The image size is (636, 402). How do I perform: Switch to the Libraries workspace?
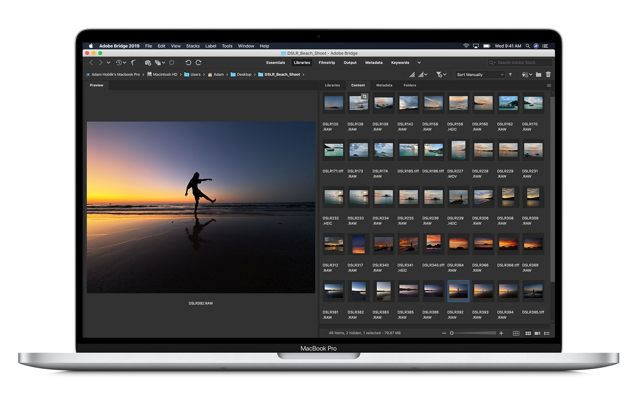(x=302, y=63)
